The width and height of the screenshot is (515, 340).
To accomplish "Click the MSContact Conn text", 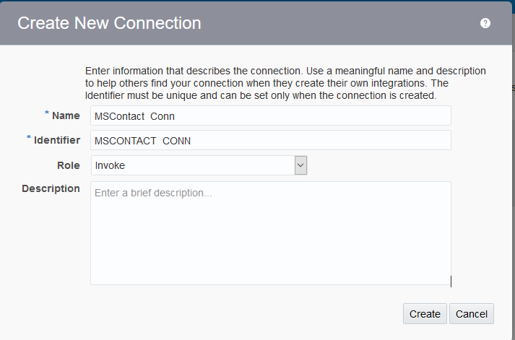I will coord(135,116).
